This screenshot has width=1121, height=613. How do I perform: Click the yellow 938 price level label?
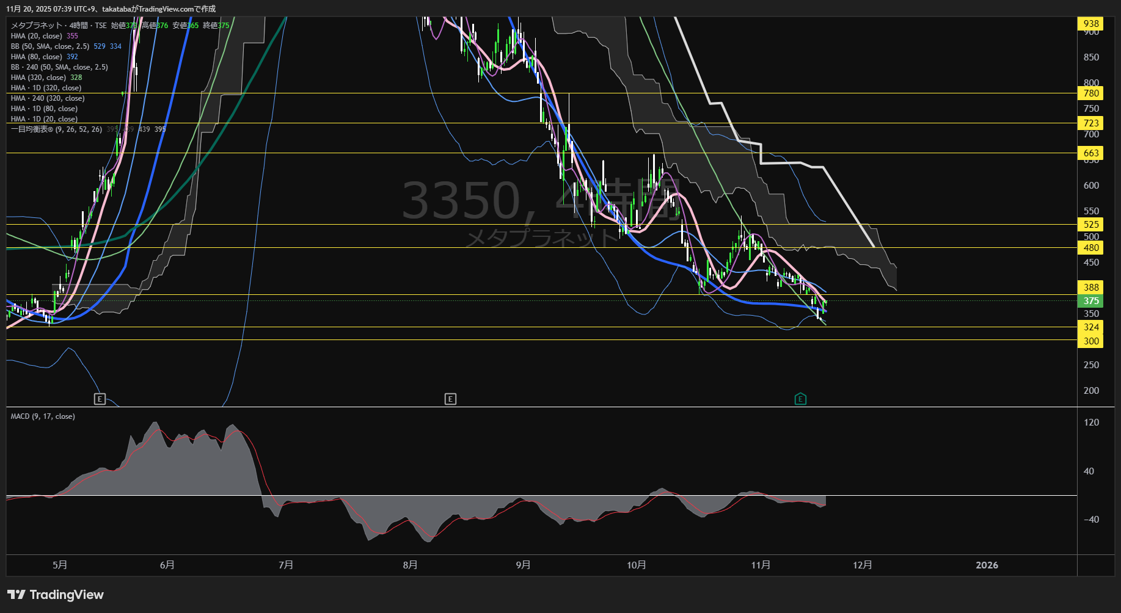click(x=1090, y=24)
